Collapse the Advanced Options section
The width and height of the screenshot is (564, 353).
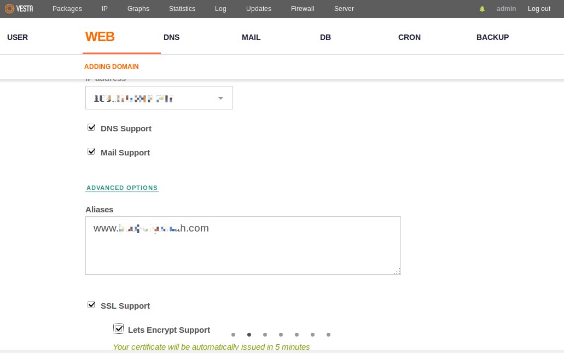[122, 188]
